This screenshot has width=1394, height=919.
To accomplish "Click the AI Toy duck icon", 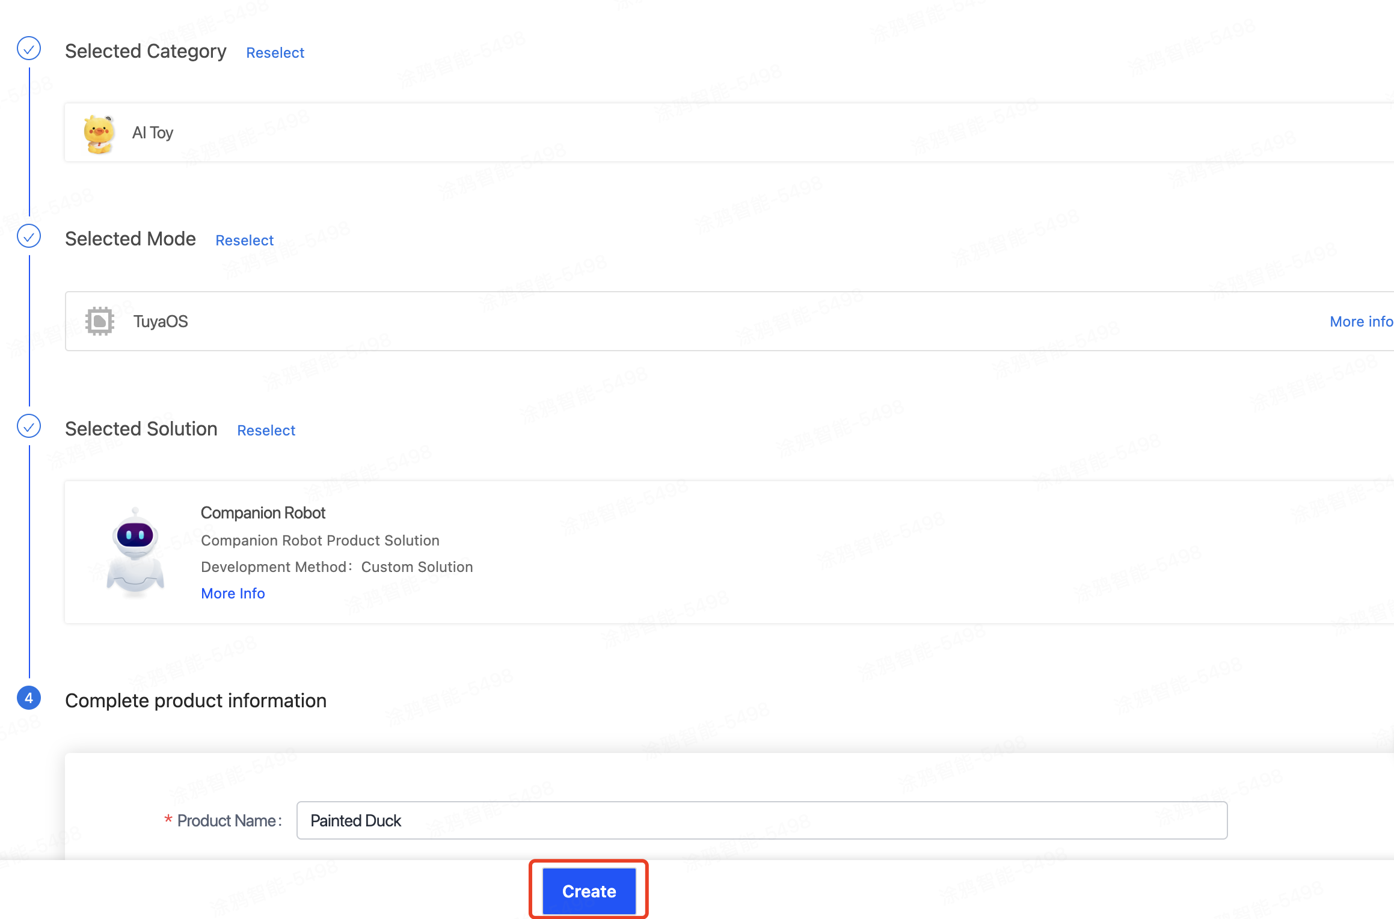I will pos(99,134).
